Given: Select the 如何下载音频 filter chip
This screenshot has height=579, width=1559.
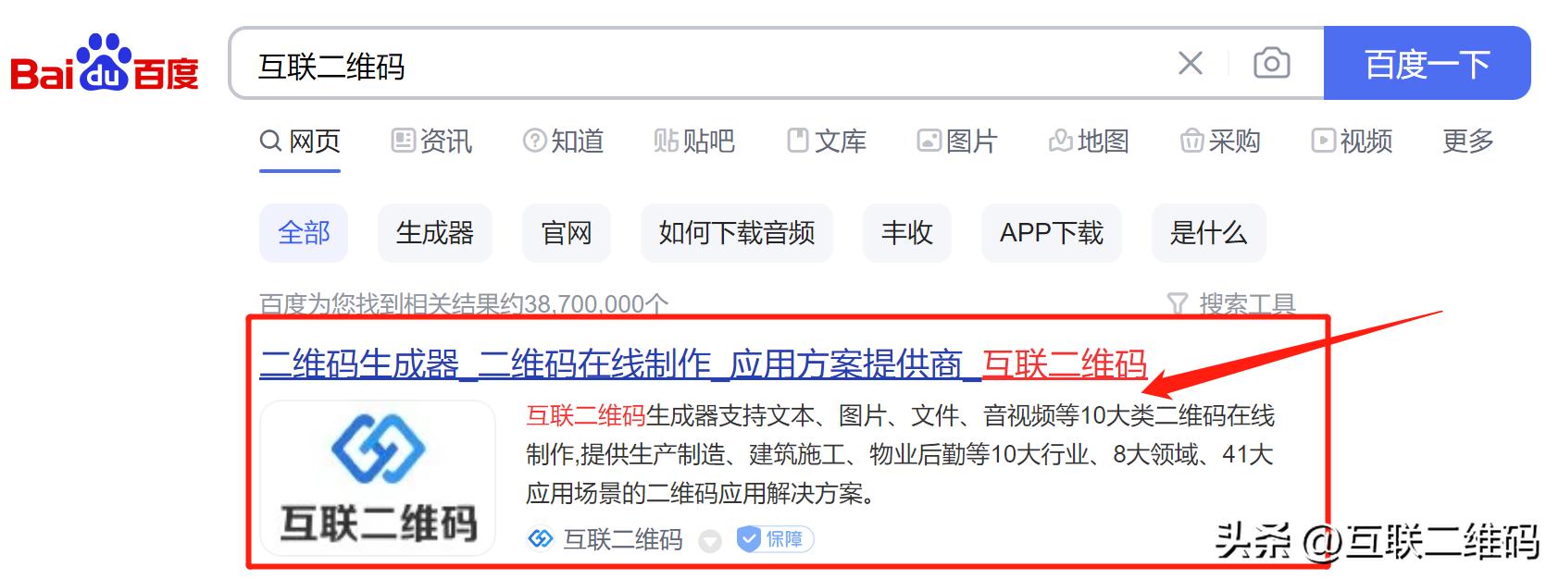Looking at the screenshot, I should pyautogui.click(x=737, y=233).
